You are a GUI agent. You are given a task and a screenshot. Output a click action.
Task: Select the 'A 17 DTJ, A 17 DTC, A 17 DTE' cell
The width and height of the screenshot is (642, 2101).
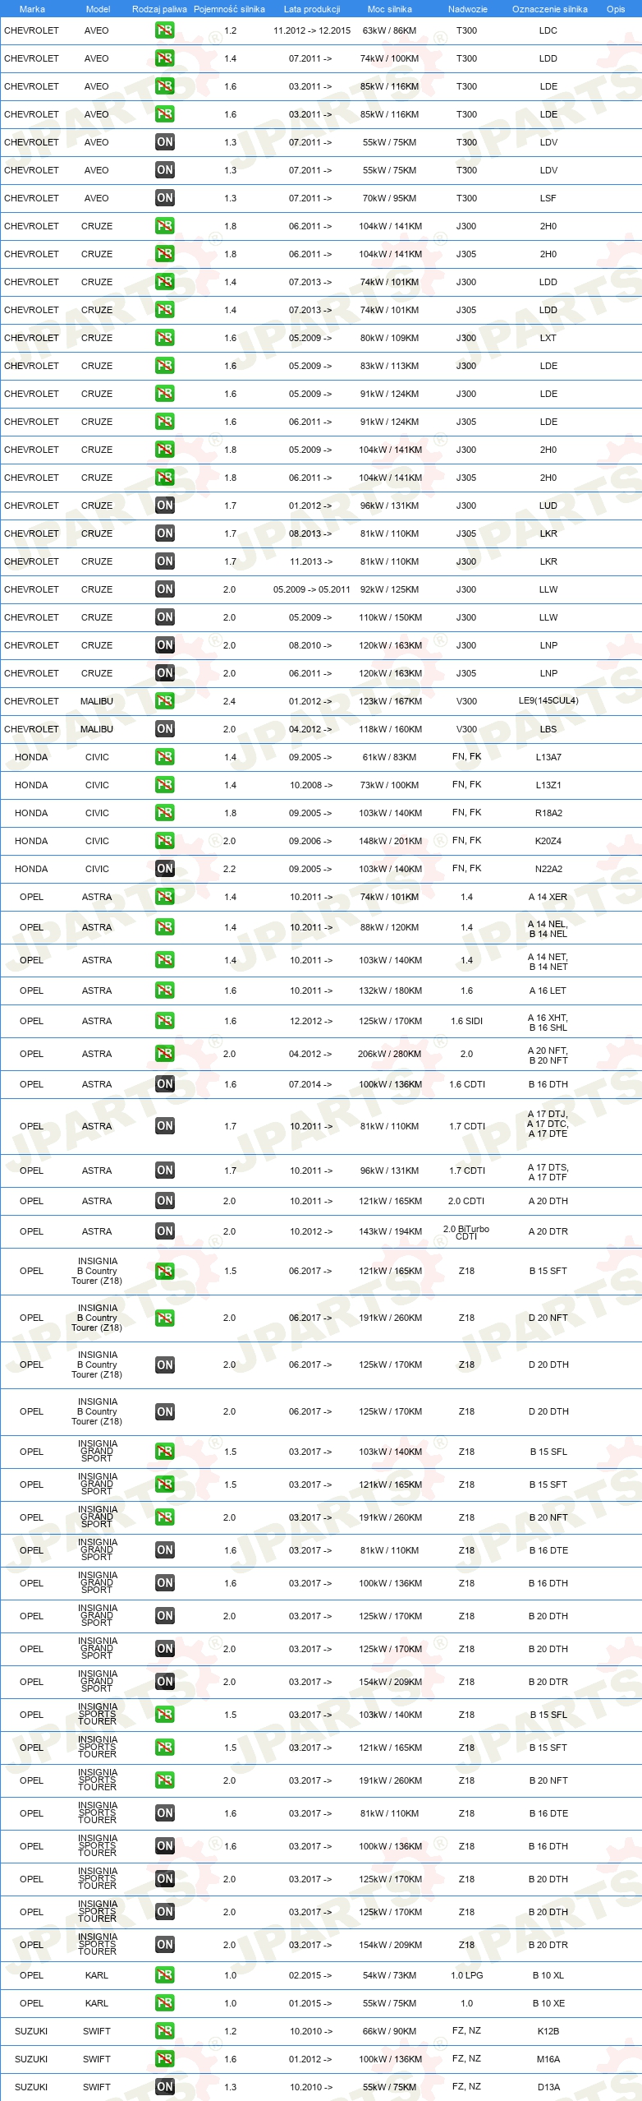[x=548, y=1124]
